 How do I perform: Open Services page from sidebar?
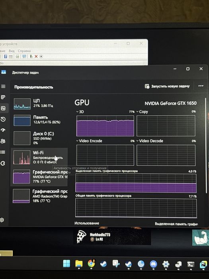coord(3,163)
